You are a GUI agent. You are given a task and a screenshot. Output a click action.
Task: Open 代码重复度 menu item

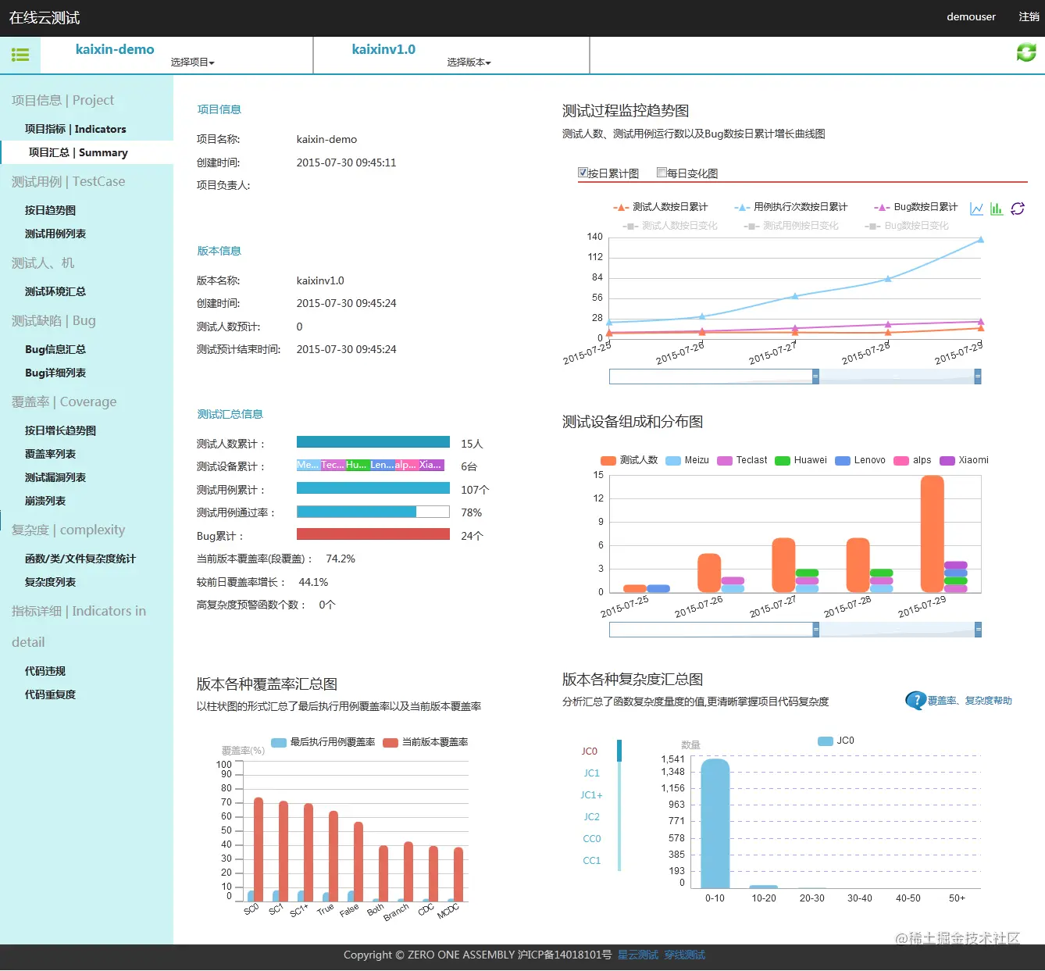coord(50,694)
